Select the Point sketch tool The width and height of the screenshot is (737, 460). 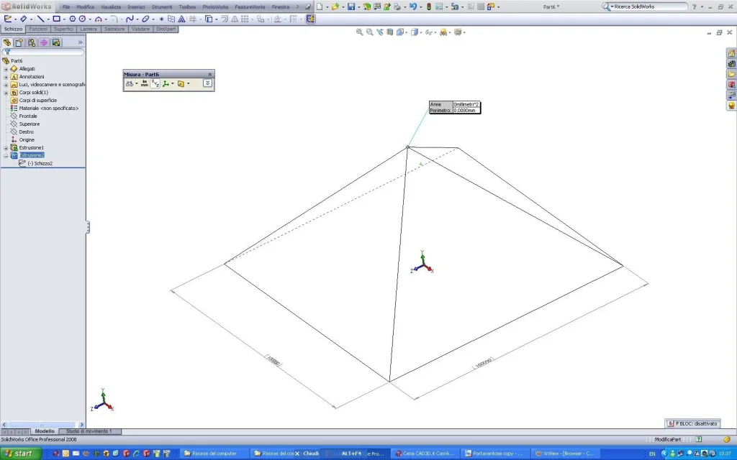(162, 19)
